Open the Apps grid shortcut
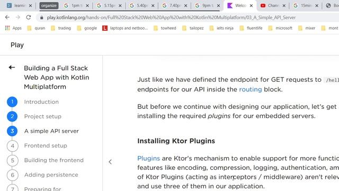 [x=13, y=28]
